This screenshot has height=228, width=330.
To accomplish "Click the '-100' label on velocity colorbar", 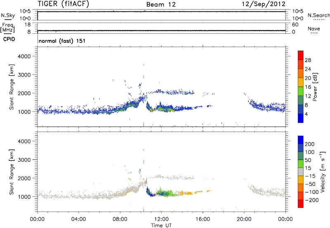I will point(312,192).
